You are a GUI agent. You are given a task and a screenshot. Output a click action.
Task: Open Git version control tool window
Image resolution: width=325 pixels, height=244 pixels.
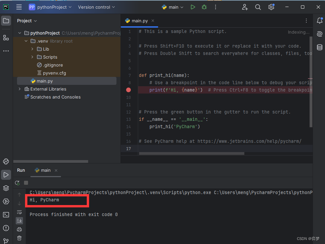pos(6,241)
